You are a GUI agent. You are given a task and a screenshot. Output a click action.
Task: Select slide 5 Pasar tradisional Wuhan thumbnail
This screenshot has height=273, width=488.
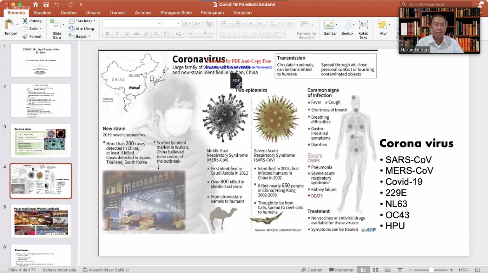[41, 221]
